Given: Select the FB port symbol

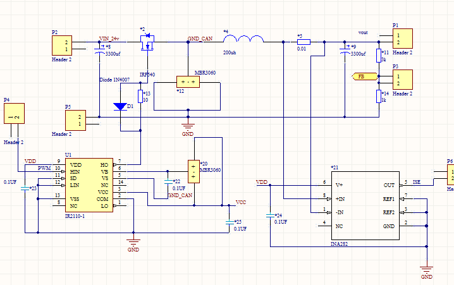Looking at the screenshot, I should [x=365, y=76].
